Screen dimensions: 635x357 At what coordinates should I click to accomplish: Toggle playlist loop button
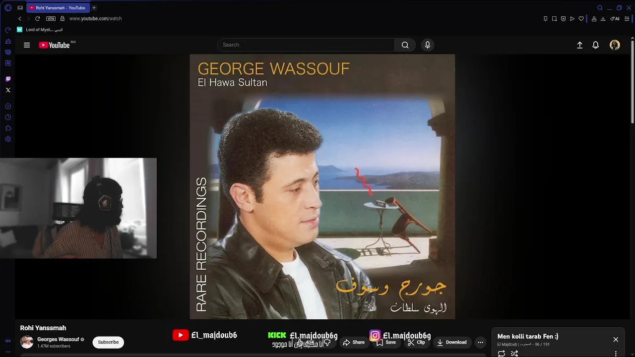pyautogui.click(x=502, y=353)
